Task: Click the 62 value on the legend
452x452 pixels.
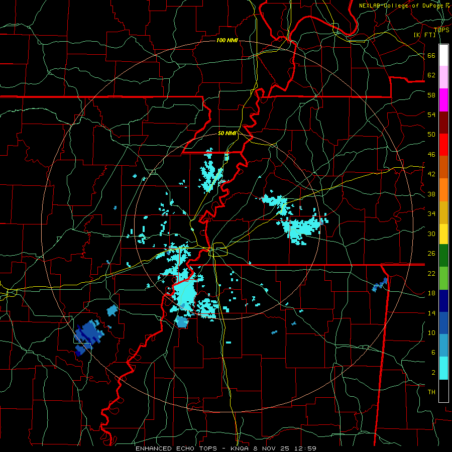Action: click(x=431, y=75)
